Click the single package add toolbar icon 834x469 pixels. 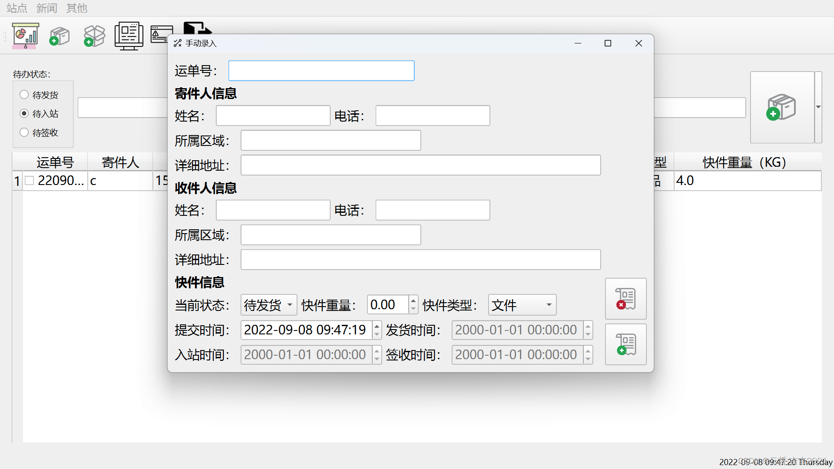pyautogui.click(x=60, y=36)
